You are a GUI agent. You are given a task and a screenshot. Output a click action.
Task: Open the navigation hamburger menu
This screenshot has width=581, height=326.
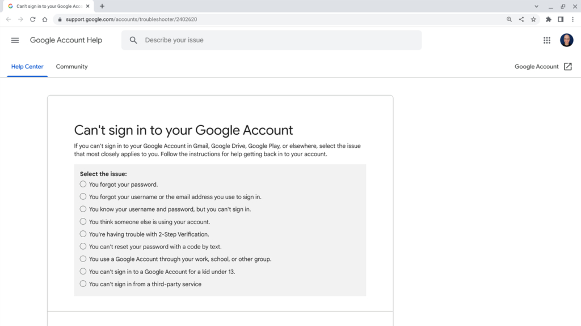15,40
